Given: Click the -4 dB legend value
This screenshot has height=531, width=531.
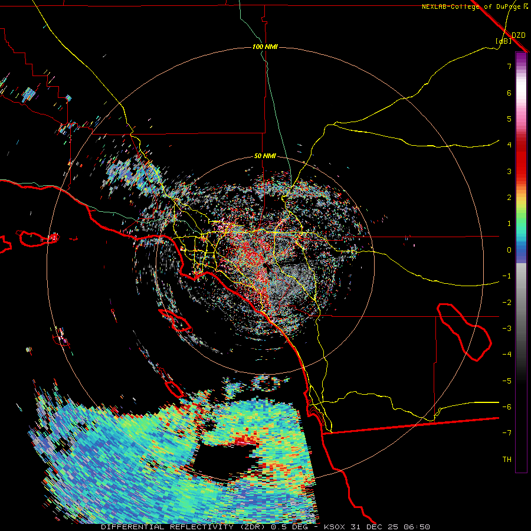Looking at the screenshot, I should click(x=507, y=355).
